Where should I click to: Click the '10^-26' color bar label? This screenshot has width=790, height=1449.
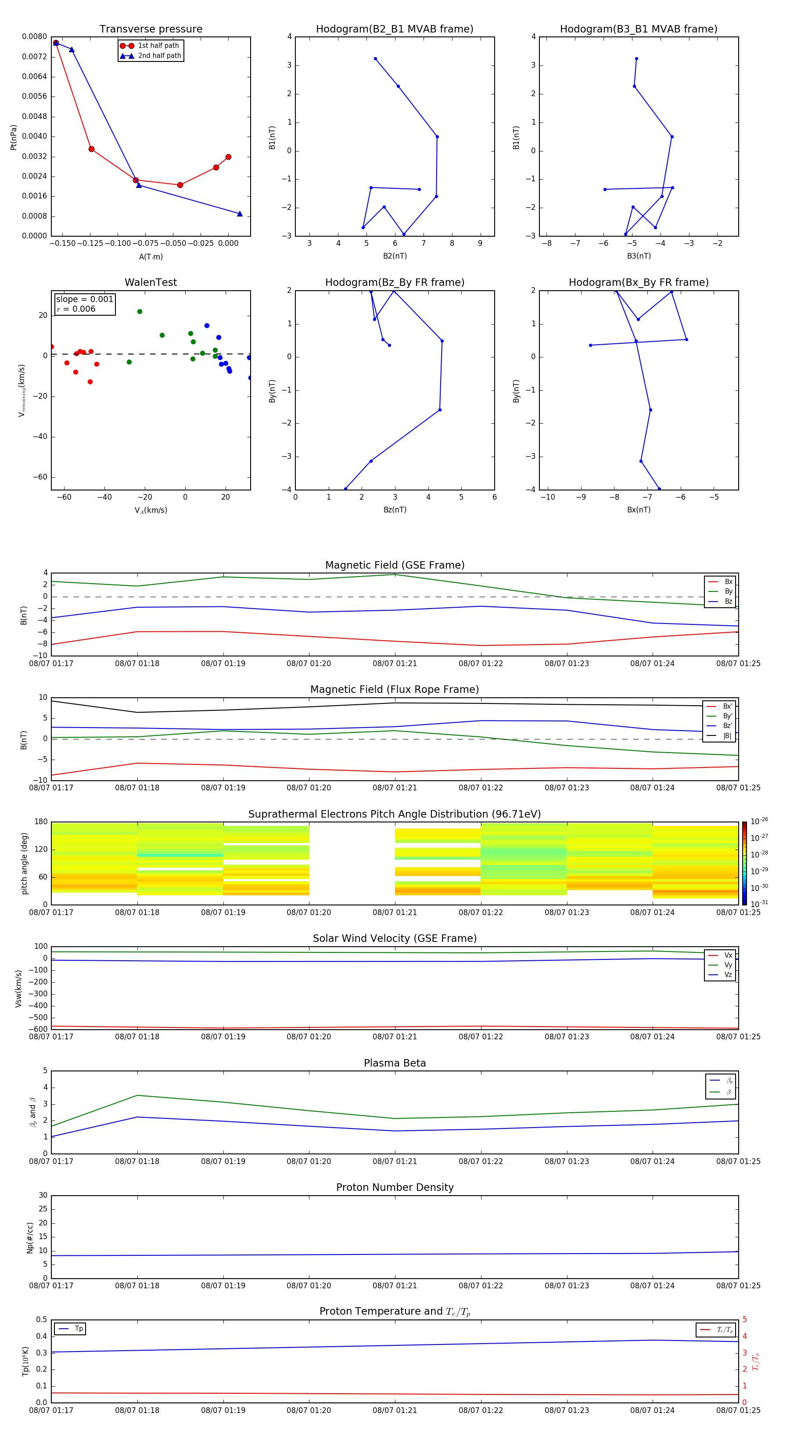[759, 821]
